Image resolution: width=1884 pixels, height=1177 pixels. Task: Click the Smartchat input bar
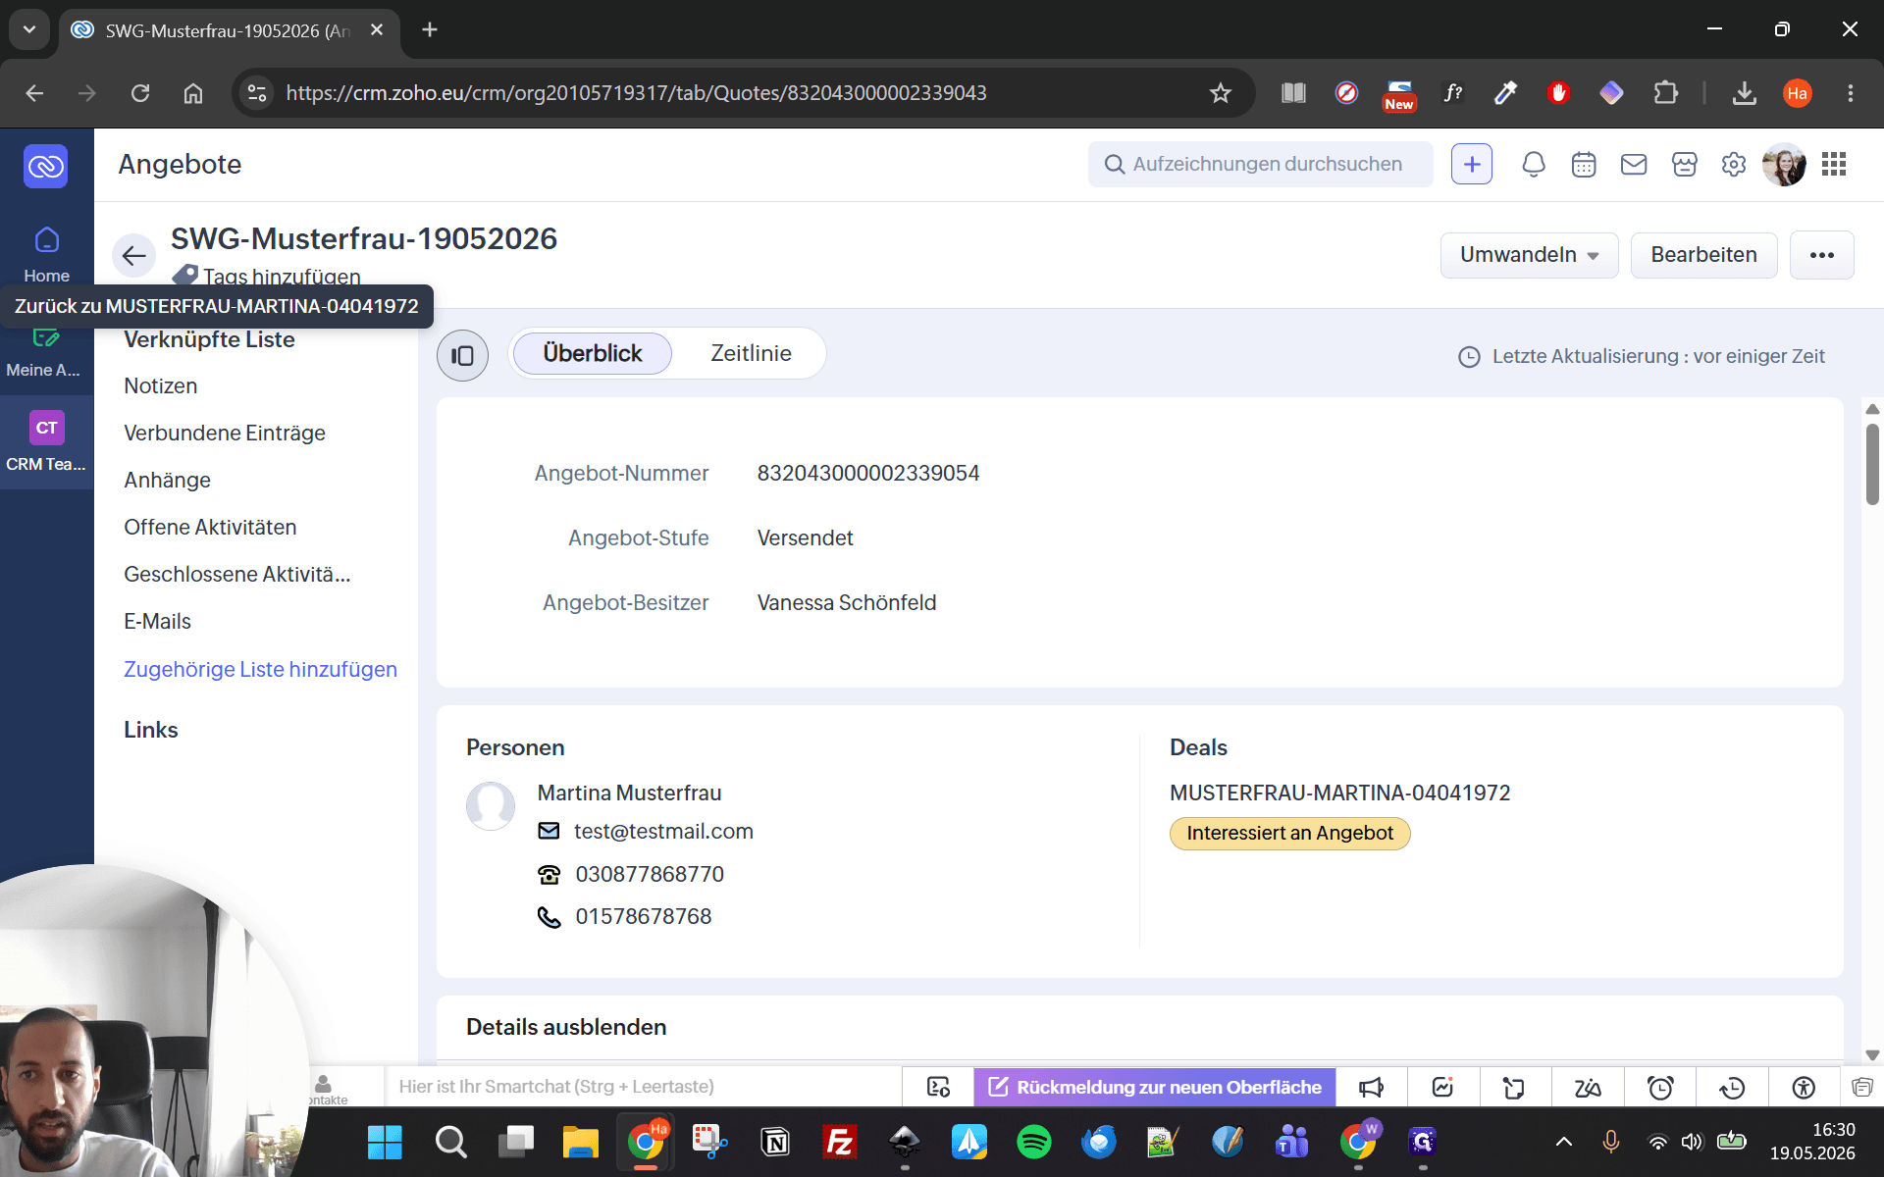[643, 1087]
